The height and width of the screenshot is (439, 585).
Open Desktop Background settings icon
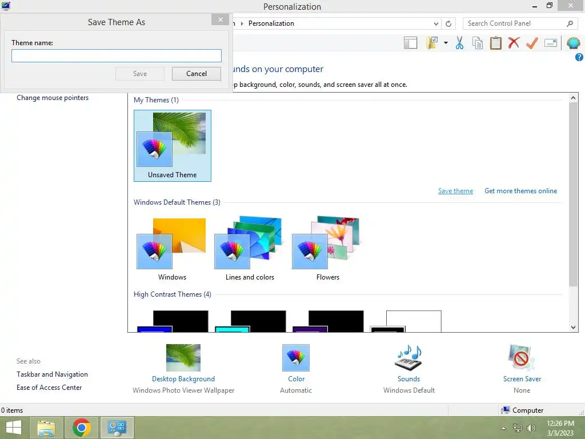click(183, 358)
